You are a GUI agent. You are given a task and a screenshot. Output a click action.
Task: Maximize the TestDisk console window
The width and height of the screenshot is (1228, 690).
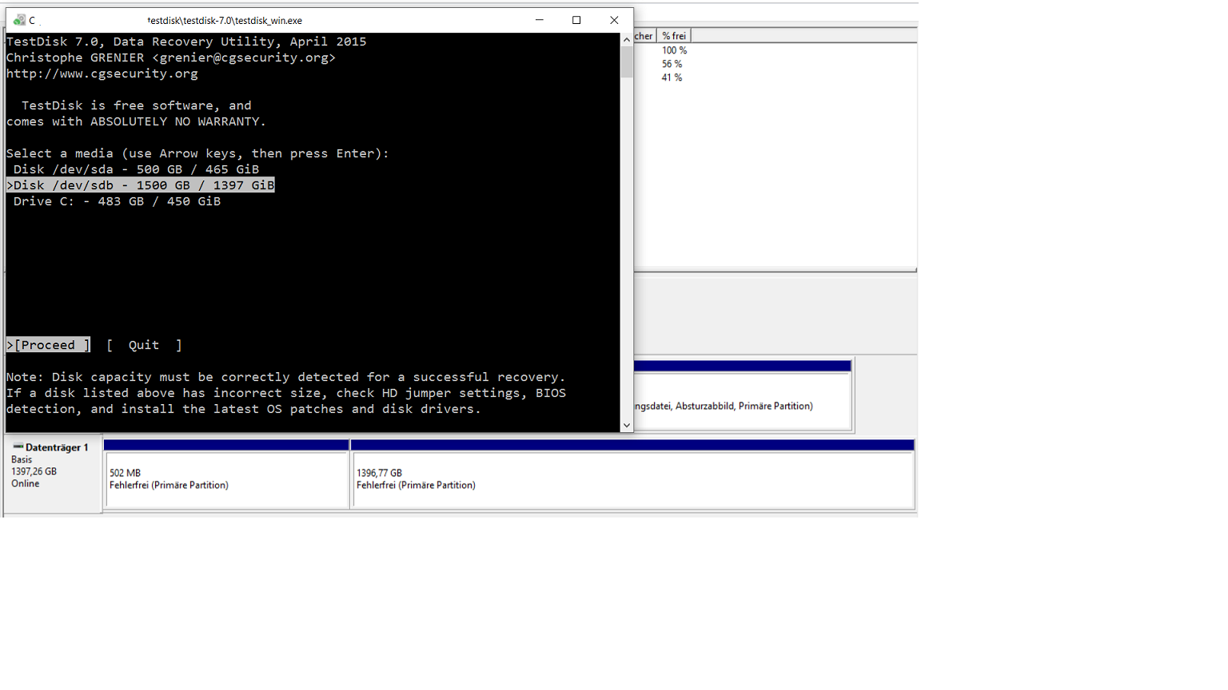(576, 20)
